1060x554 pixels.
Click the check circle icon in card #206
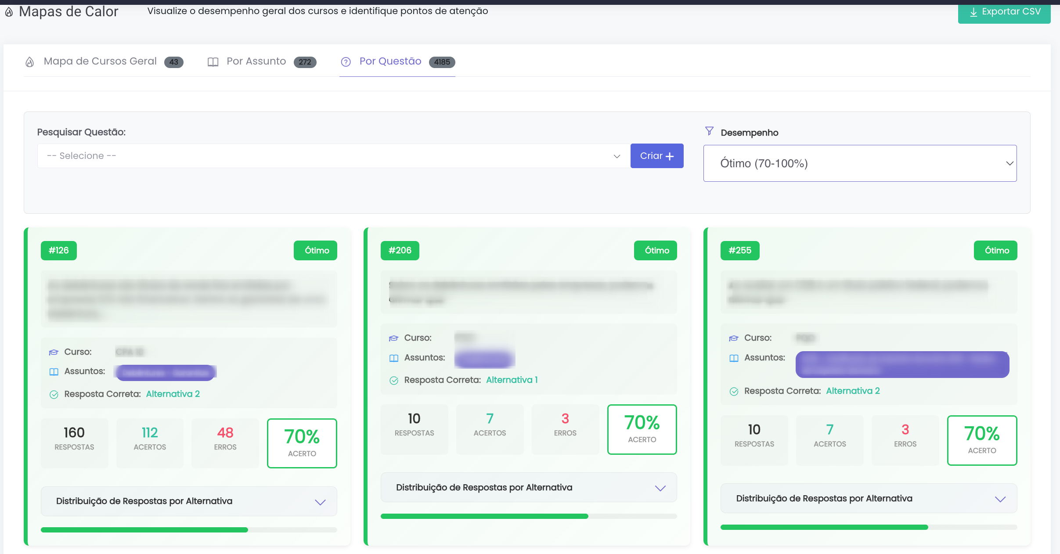(394, 380)
